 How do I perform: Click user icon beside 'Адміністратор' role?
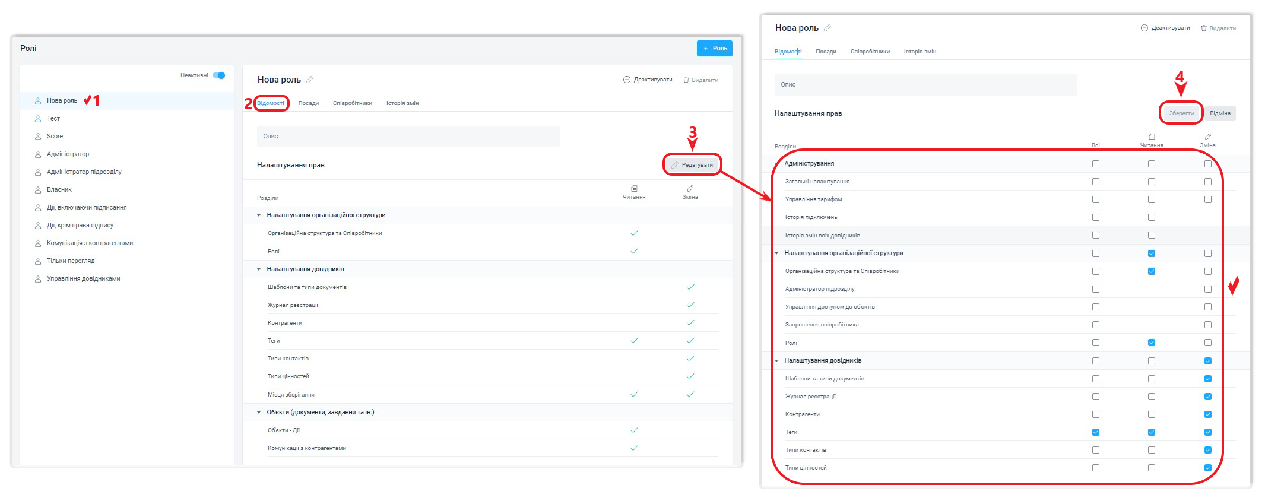(x=38, y=154)
